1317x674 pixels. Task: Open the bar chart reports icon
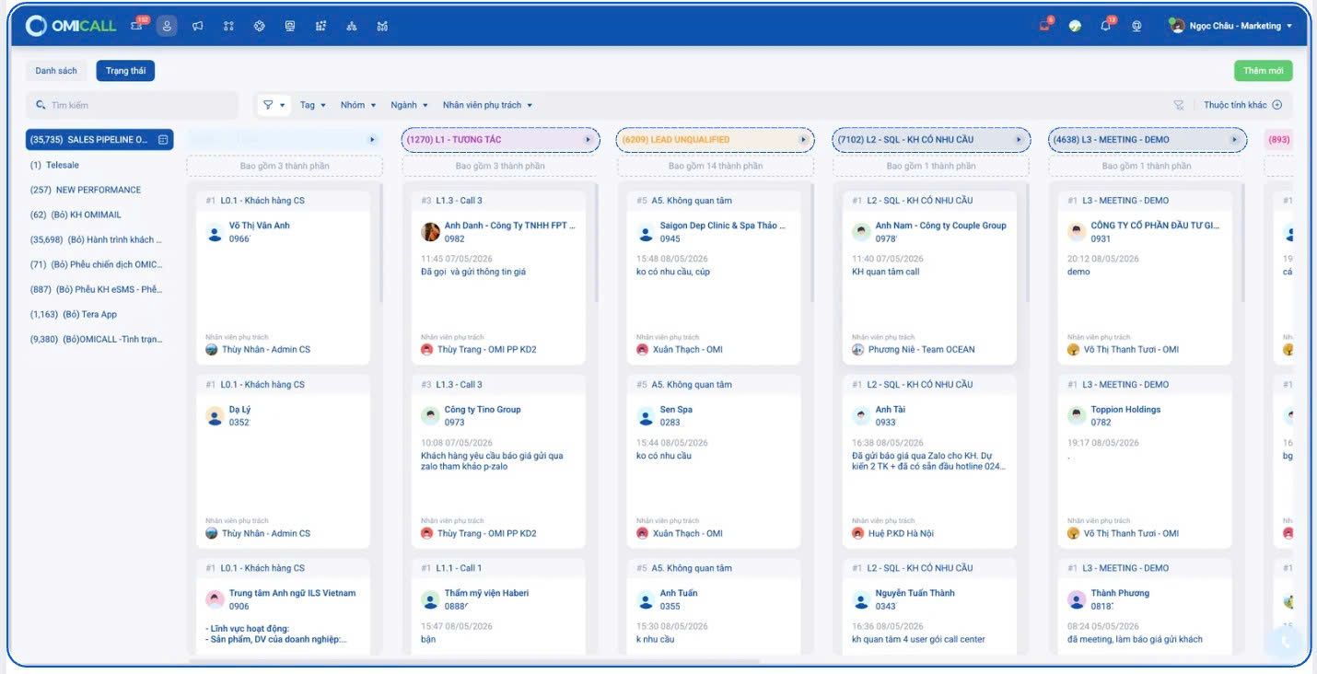point(382,26)
